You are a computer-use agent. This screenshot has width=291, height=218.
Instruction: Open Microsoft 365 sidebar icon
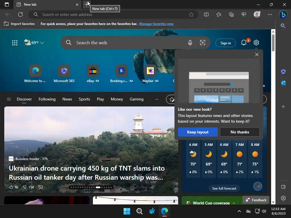pyautogui.click(x=283, y=71)
